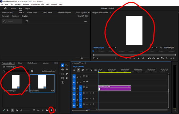179x114 pixels.
Task: Open playback resolution 1/4 dropdown
Action: 154,48
